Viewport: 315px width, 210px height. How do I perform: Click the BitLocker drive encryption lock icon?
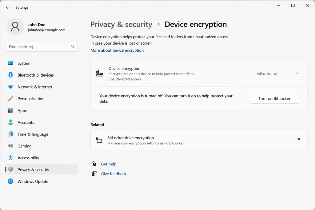[x=99, y=140]
